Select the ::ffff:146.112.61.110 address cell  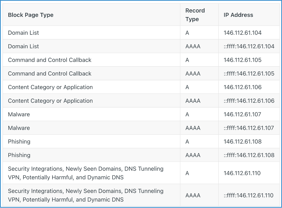click(248, 195)
